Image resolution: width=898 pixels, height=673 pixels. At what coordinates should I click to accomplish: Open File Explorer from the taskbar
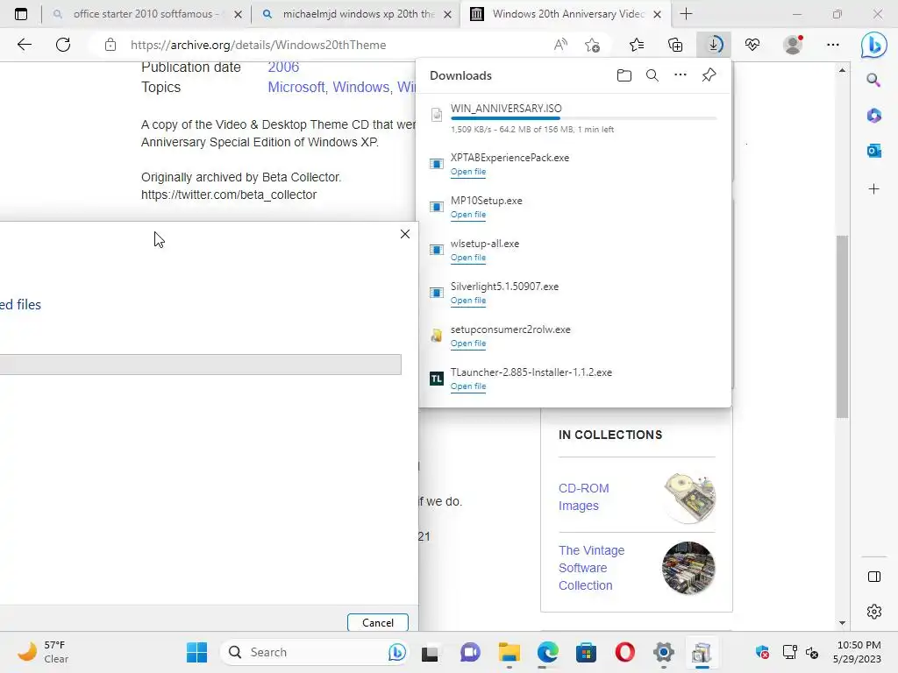coord(510,652)
